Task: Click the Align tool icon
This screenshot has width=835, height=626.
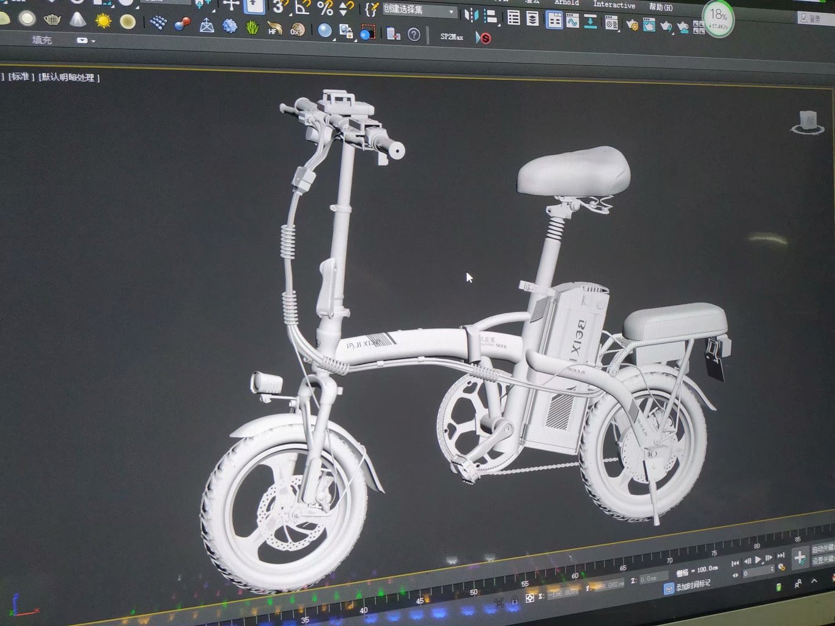Action: pos(490,16)
